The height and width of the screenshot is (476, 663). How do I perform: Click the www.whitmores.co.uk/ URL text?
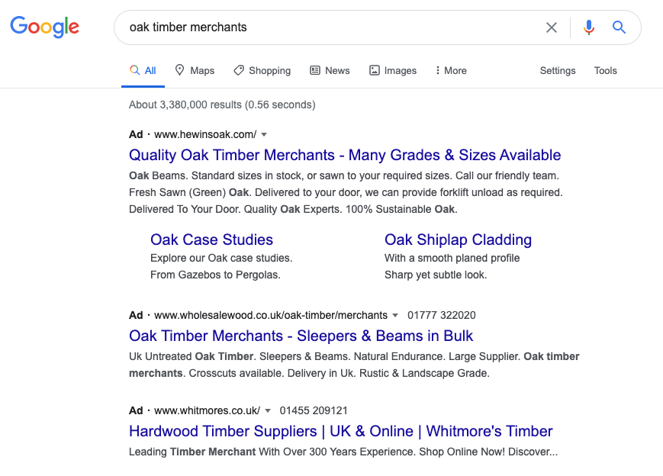point(207,410)
